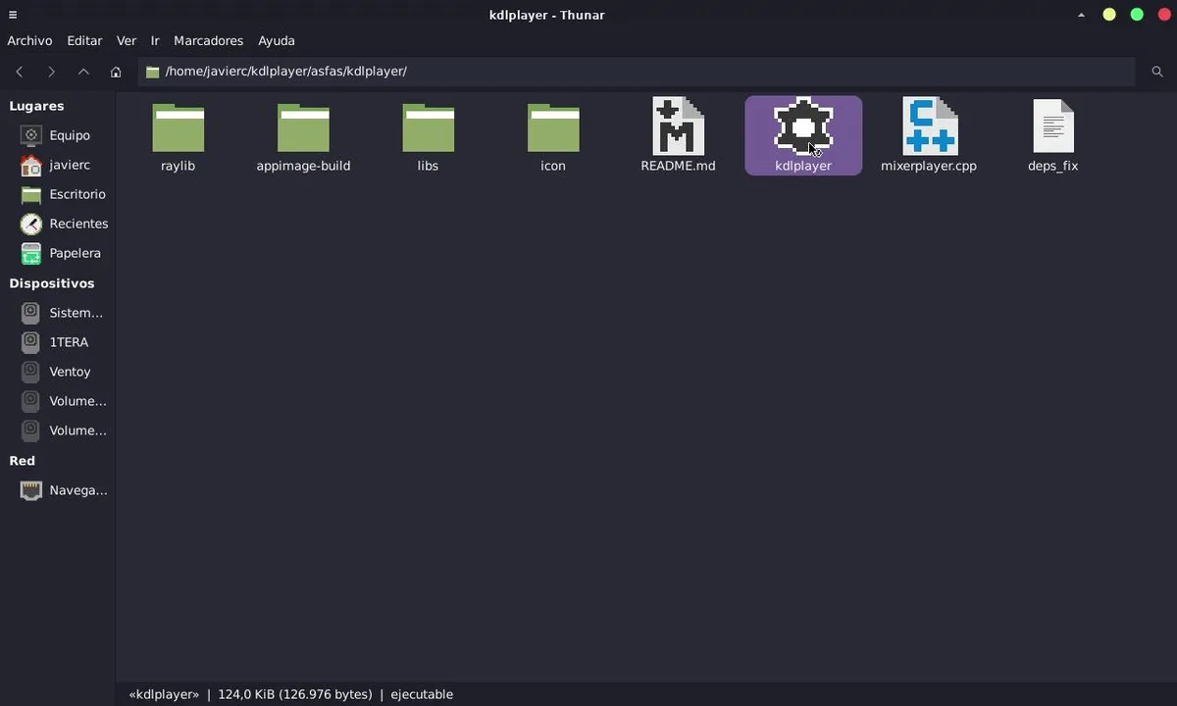Image resolution: width=1177 pixels, height=706 pixels.
Task: Go forward with the right arrow
Action: [x=51, y=72]
